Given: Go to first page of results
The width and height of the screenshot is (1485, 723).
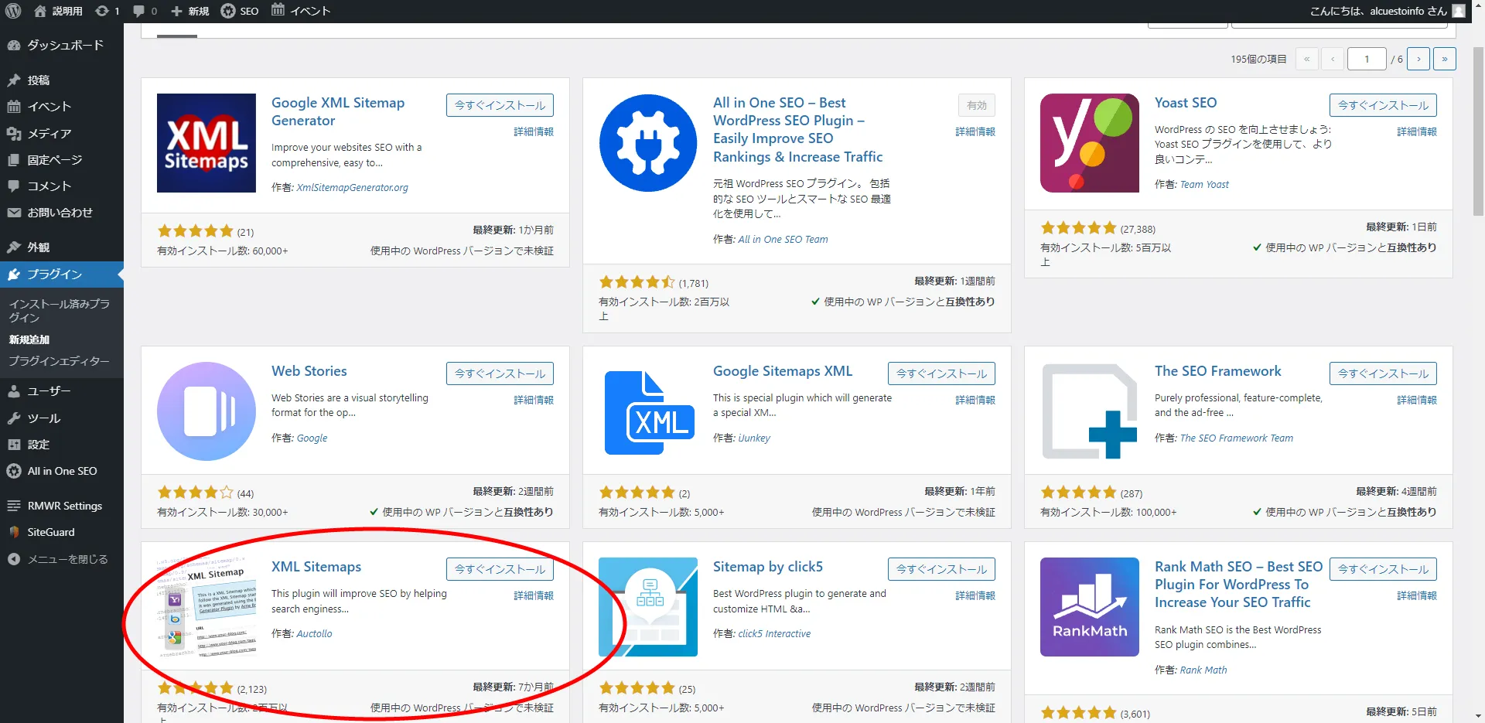Looking at the screenshot, I should coord(1306,59).
